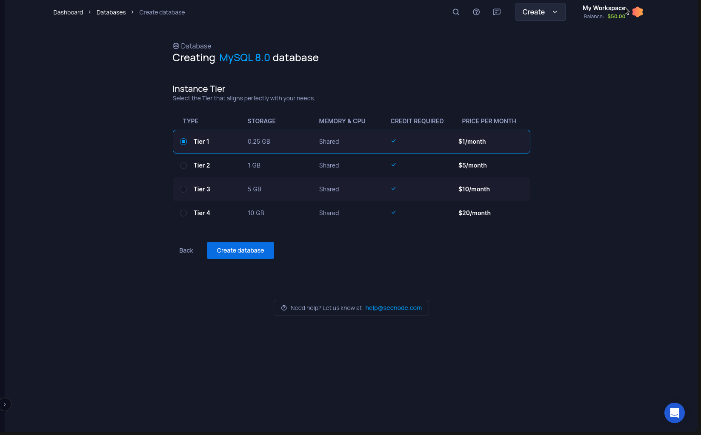
Task: Select the Tier 4 radio button
Action: 183,213
